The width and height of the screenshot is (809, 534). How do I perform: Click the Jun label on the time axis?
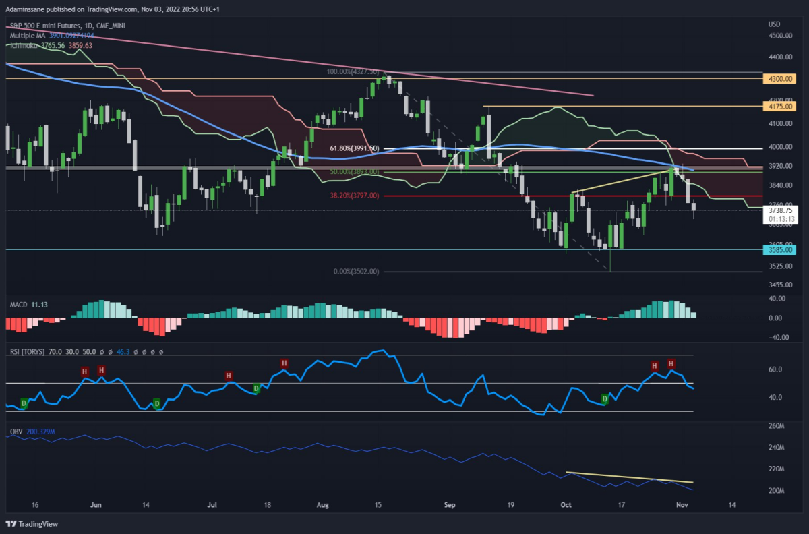[96, 504]
